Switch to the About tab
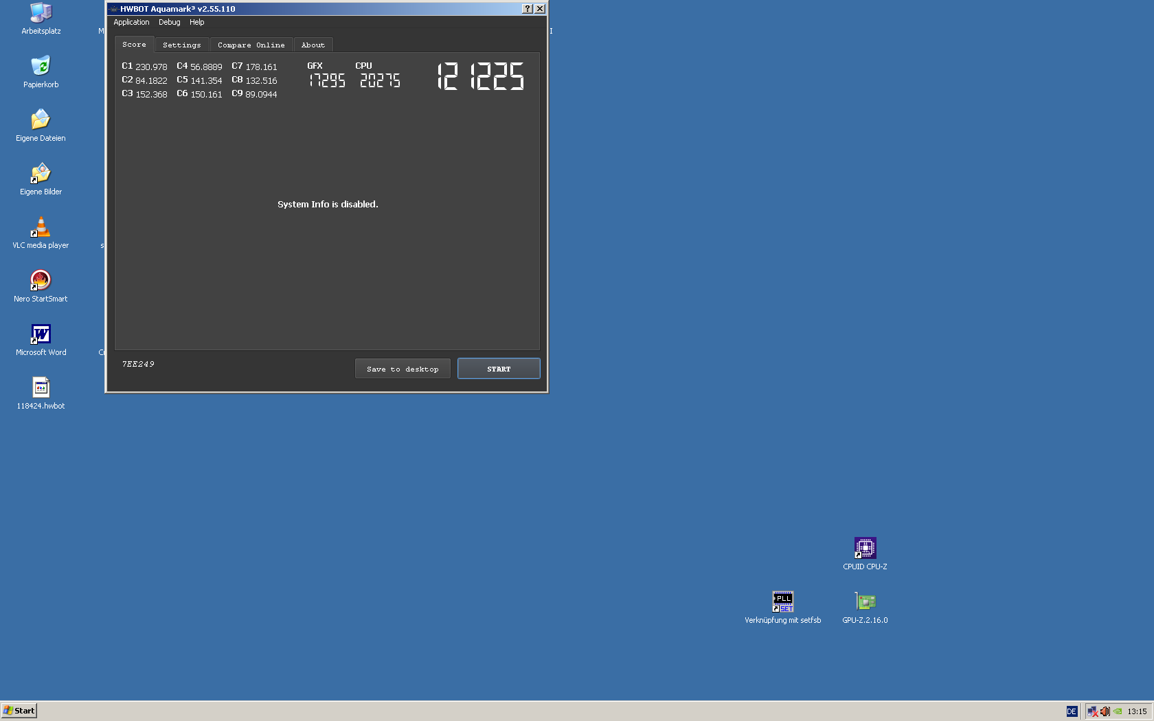 pos(313,45)
